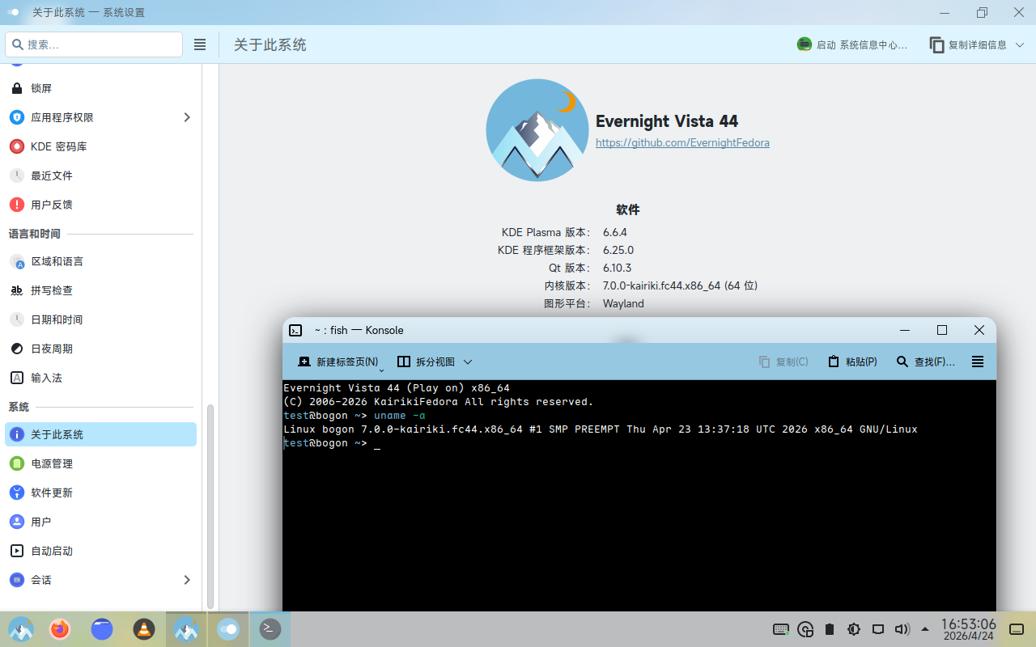Click the terminal line starting with Linux bogon
The image size is (1036, 647).
pyautogui.click(x=601, y=429)
